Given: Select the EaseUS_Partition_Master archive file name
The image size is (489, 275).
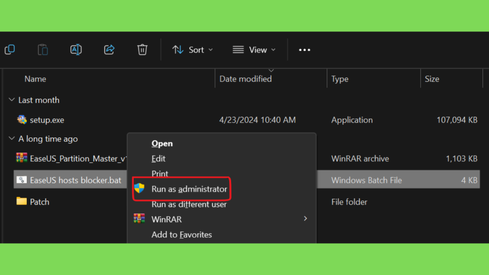Looking at the screenshot, I should [78, 159].
